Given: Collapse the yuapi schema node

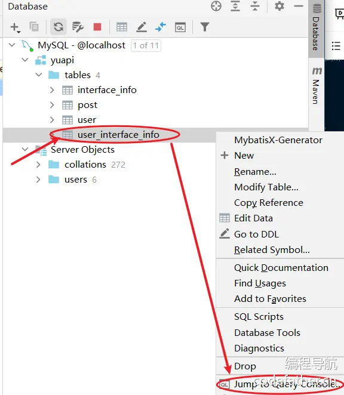Looking at the screenshot, I should [x=25, y=60].
